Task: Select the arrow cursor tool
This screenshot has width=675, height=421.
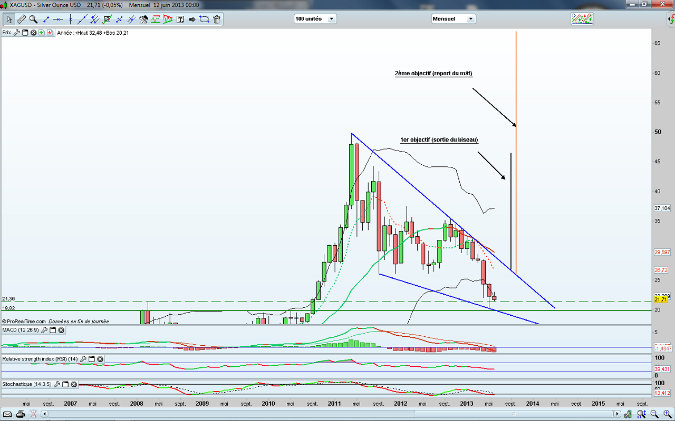Action: tap(9, 19)
